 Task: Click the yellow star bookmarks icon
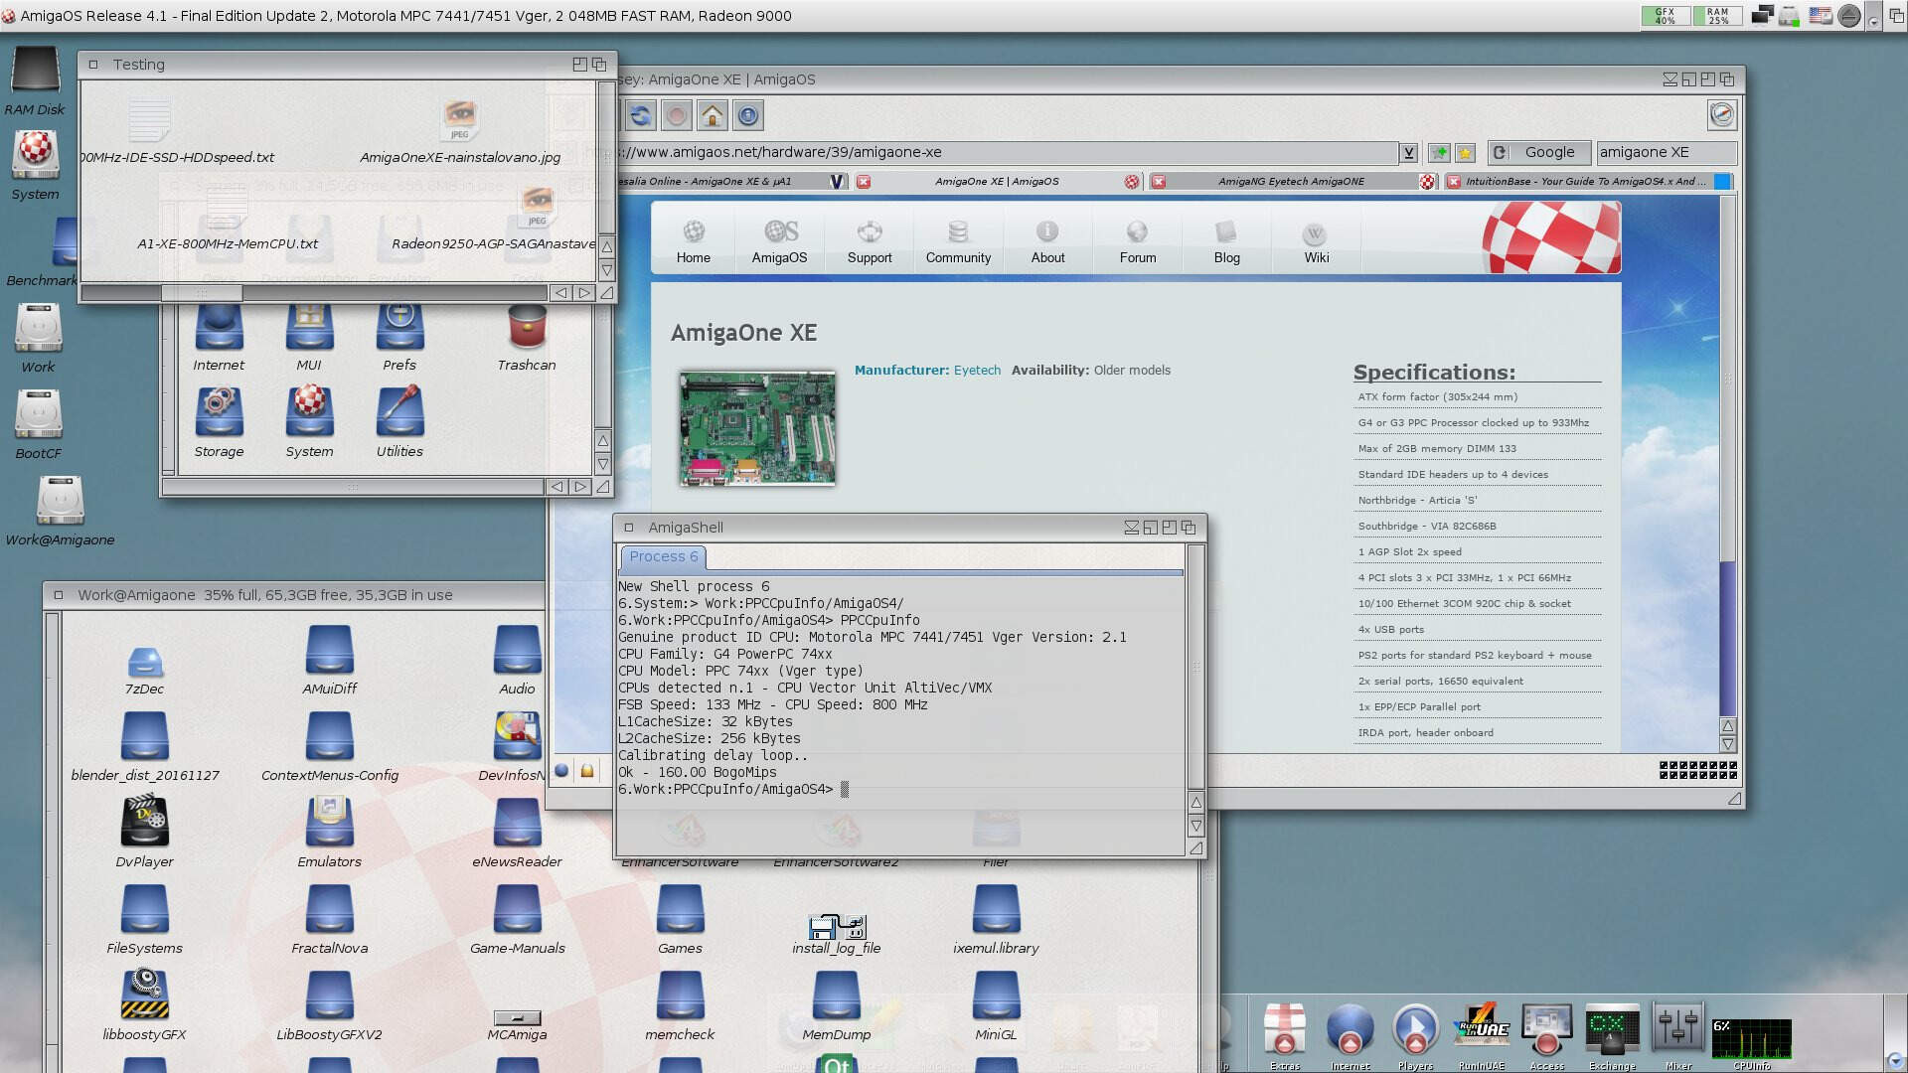pos(1465,152)
